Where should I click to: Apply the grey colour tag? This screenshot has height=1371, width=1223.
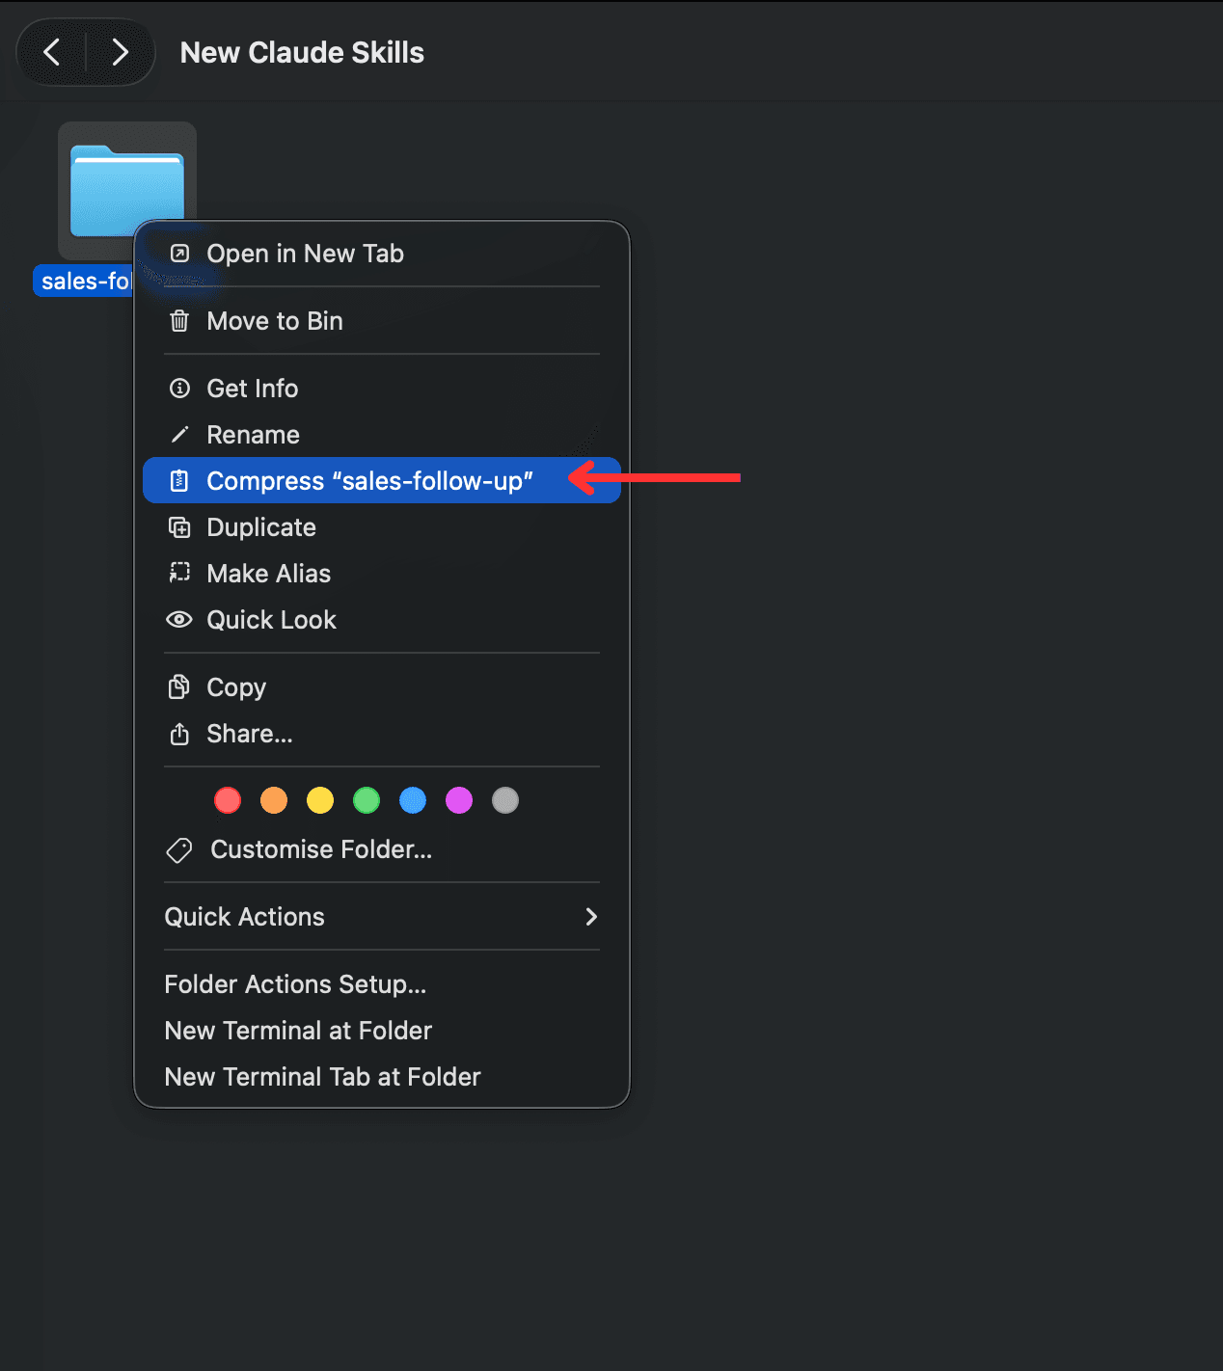pyautogui.click(x=505, y=800)
